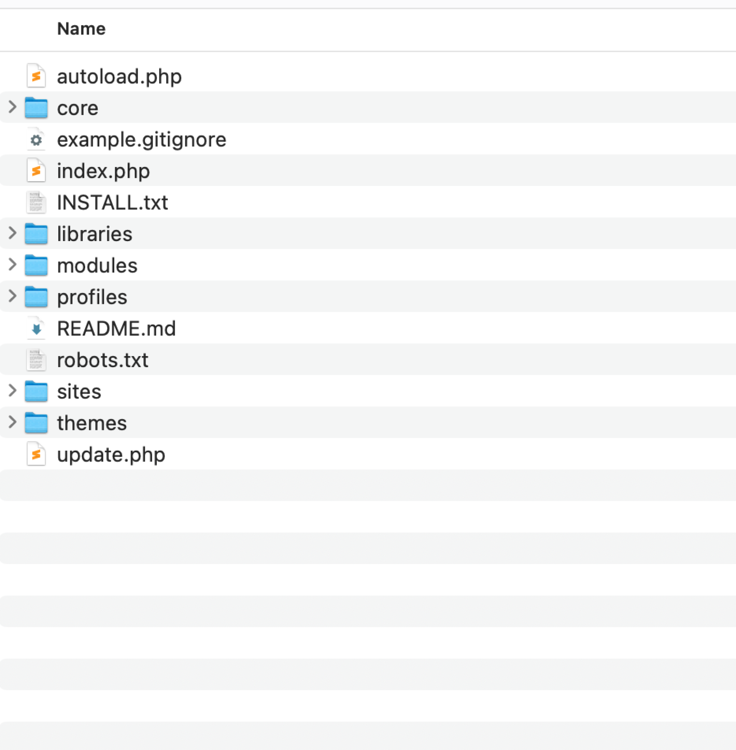Expand the libraries folder disclosure arrow
Image resolution: width=736 pixels, height=750 pixels.
12,233
